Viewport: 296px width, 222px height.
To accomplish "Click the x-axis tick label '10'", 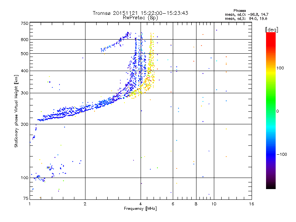I will (214, 204).
